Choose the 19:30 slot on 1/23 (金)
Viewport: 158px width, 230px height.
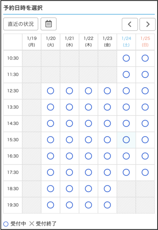[x=107, y=205]
